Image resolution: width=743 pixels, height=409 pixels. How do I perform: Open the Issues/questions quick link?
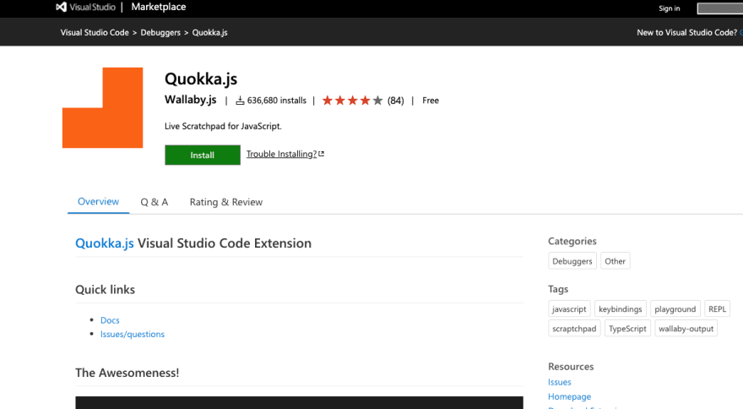pyautogui.click(x=133, y=334)
